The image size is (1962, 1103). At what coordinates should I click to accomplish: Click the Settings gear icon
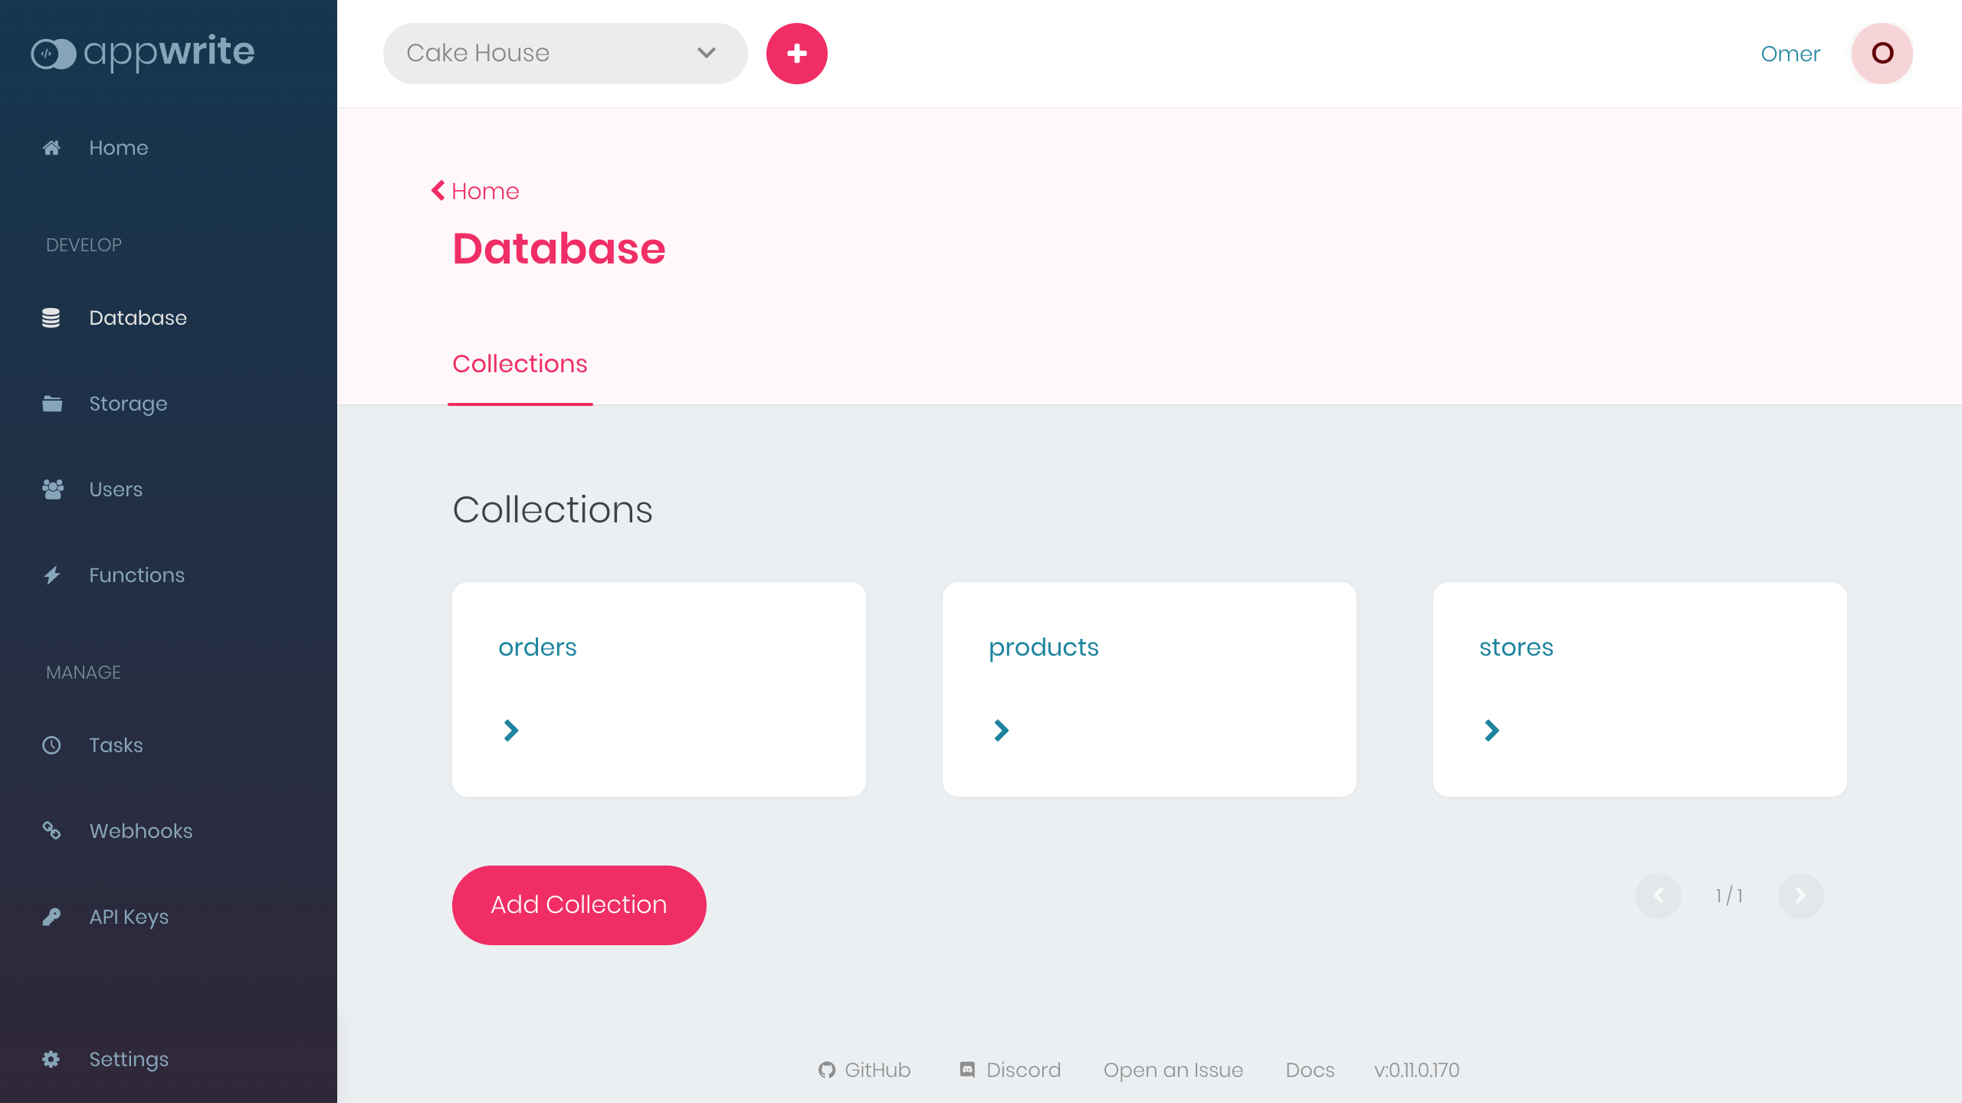coord(51,1059)
